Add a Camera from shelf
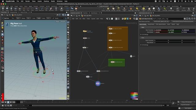 [x=103, y=9]
